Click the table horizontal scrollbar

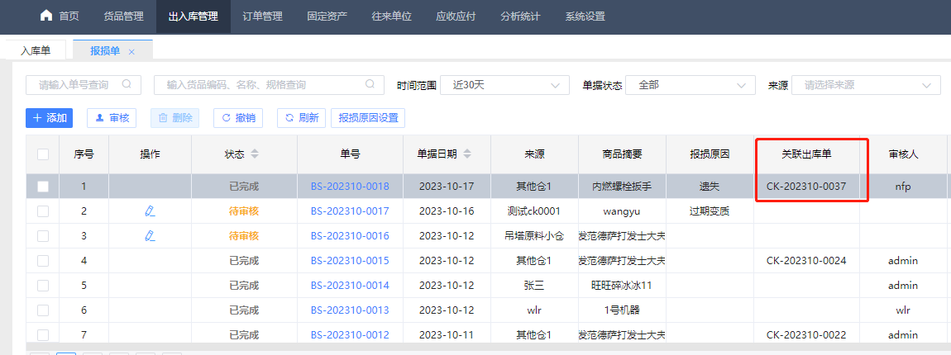(x=488, y=346)
